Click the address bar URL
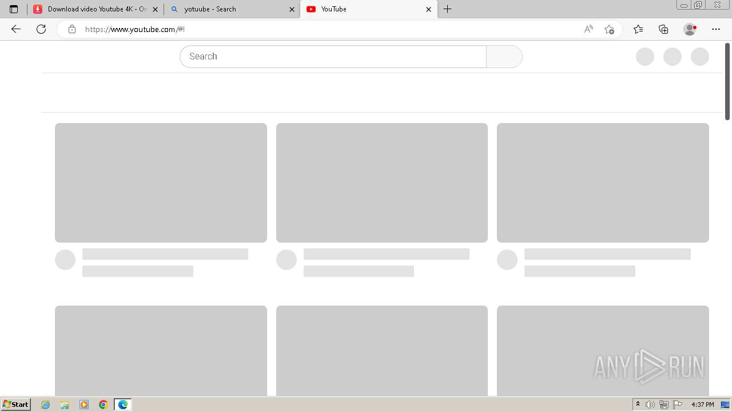The image size is (732, 412). coord(135,29)
